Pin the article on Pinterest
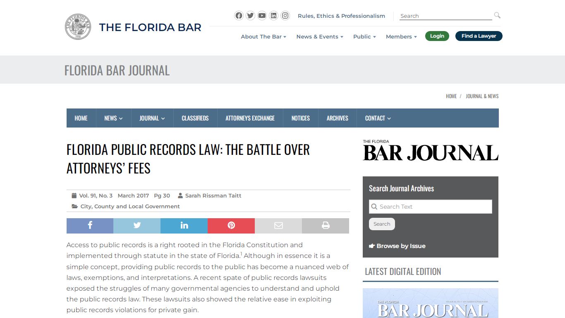This screenshot has width=565, height=318. point(231,226)
